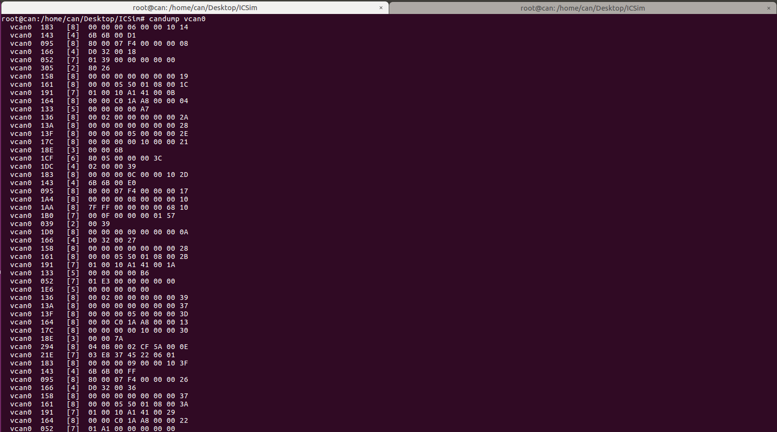The image size is (777, 432).
Task: Click the 158 row ending in byte 37
Action: click(x=99, y=396)
